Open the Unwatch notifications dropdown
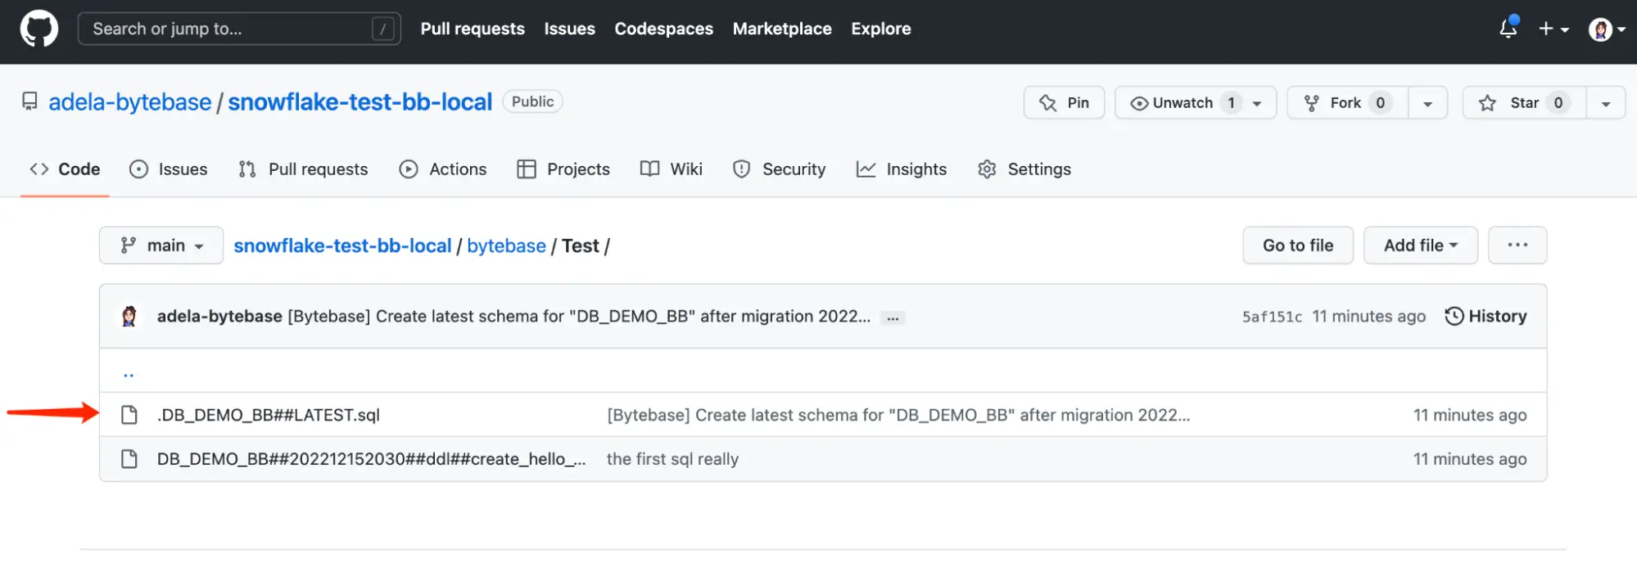The height and width of the screenshot is (576, 1637). point(1196,102)
